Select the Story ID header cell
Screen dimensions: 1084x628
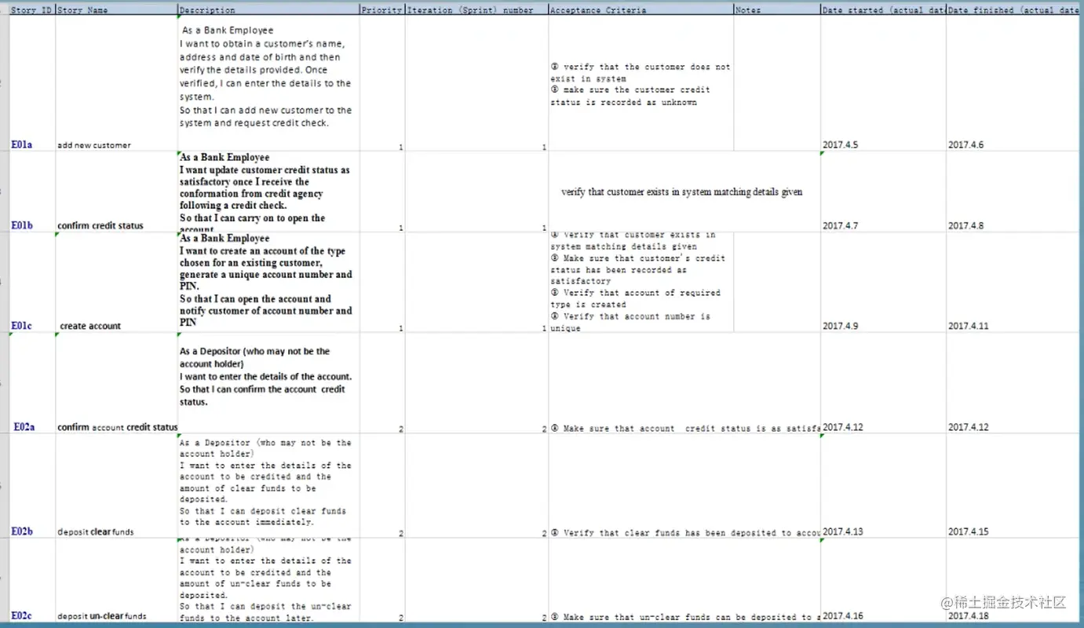(x=32, y=10)
